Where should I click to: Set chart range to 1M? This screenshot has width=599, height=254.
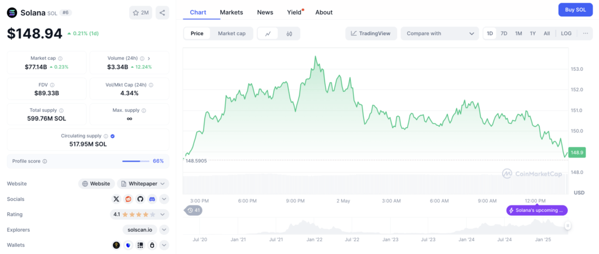pyautogui.click(x=518, y=33)
